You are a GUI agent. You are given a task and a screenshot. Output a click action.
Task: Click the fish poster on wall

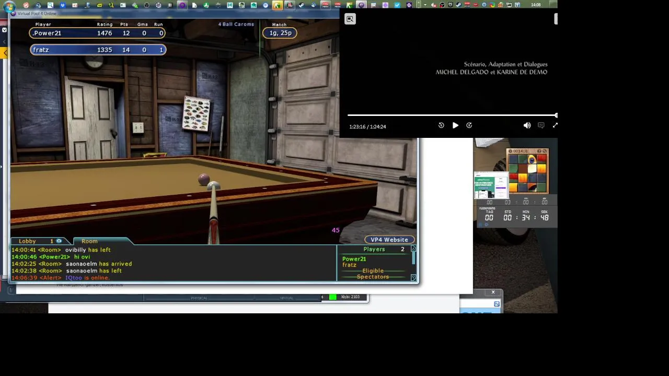[x=197, y=114]
